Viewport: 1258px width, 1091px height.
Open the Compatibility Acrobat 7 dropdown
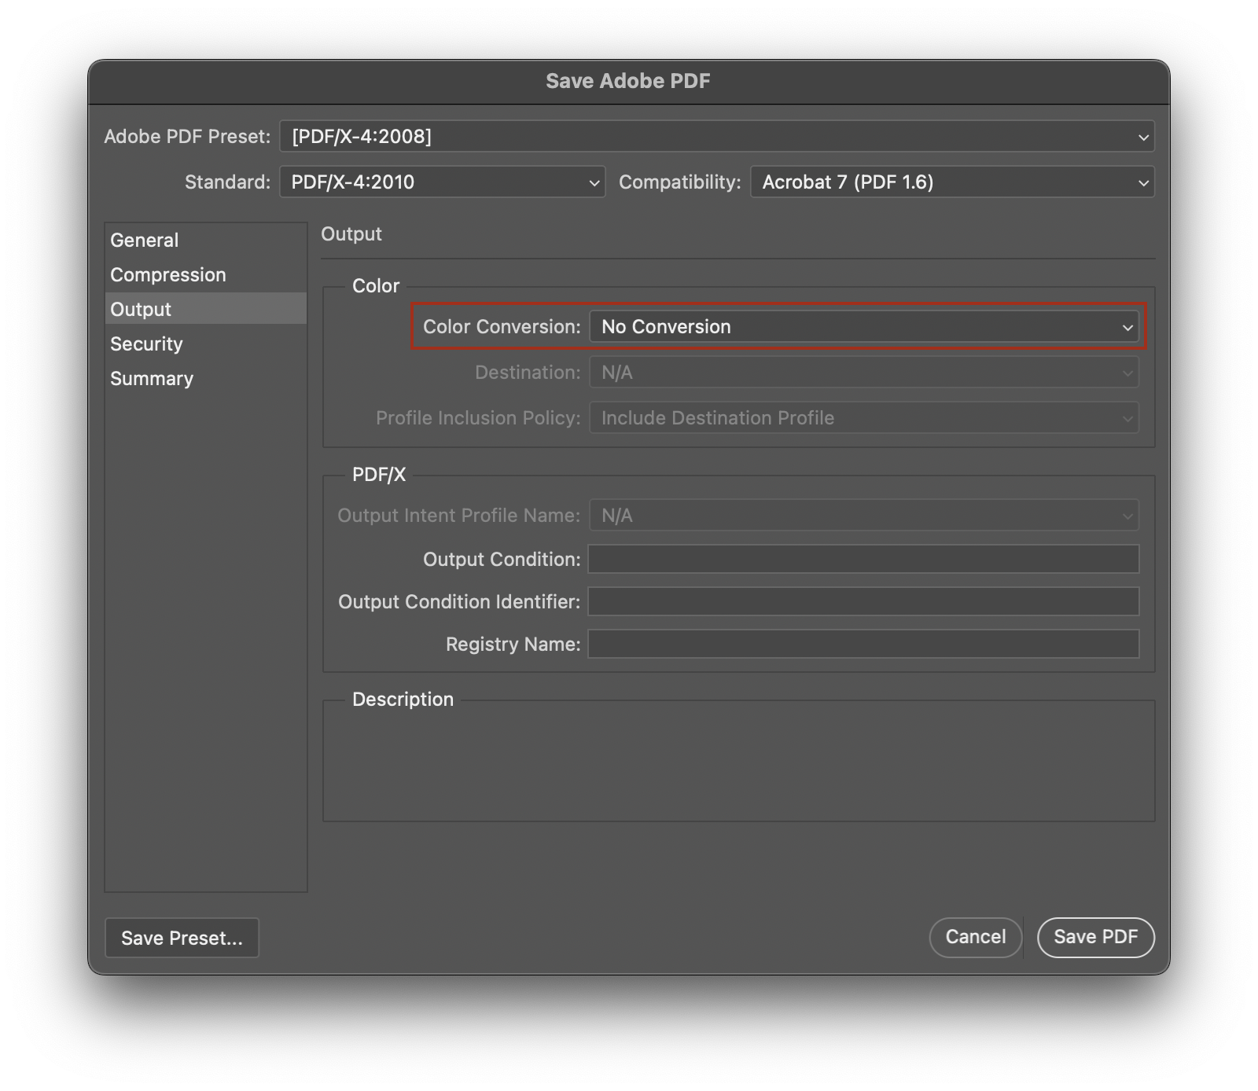coord(951,182)
